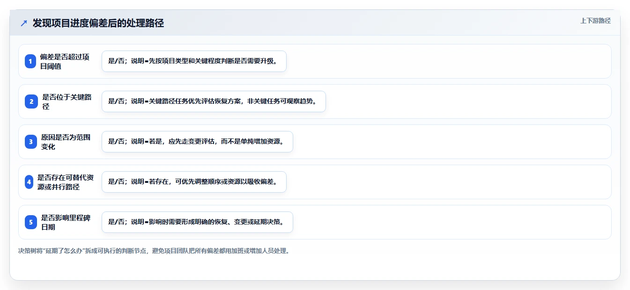Select step badge number 2
This screenshot has height=290, width=630.
tap(31, 101)
